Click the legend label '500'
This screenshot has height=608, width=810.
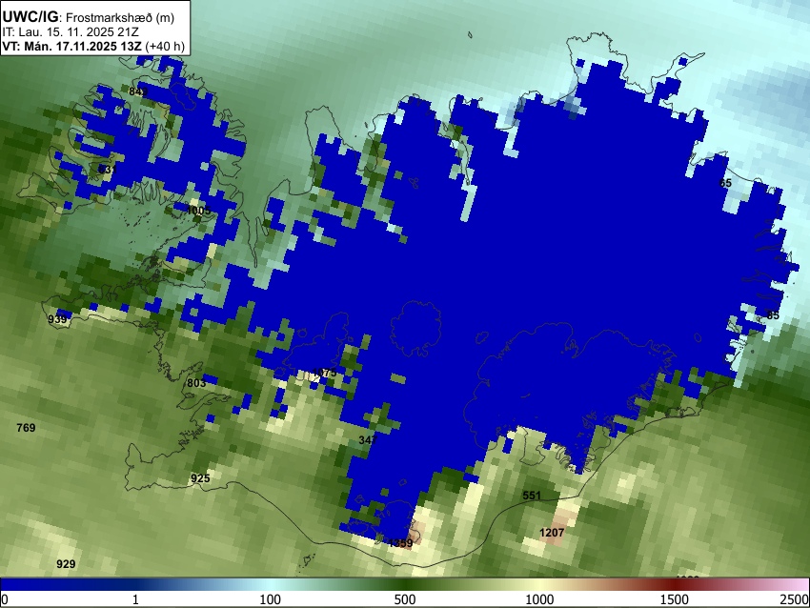click(404, 599)
